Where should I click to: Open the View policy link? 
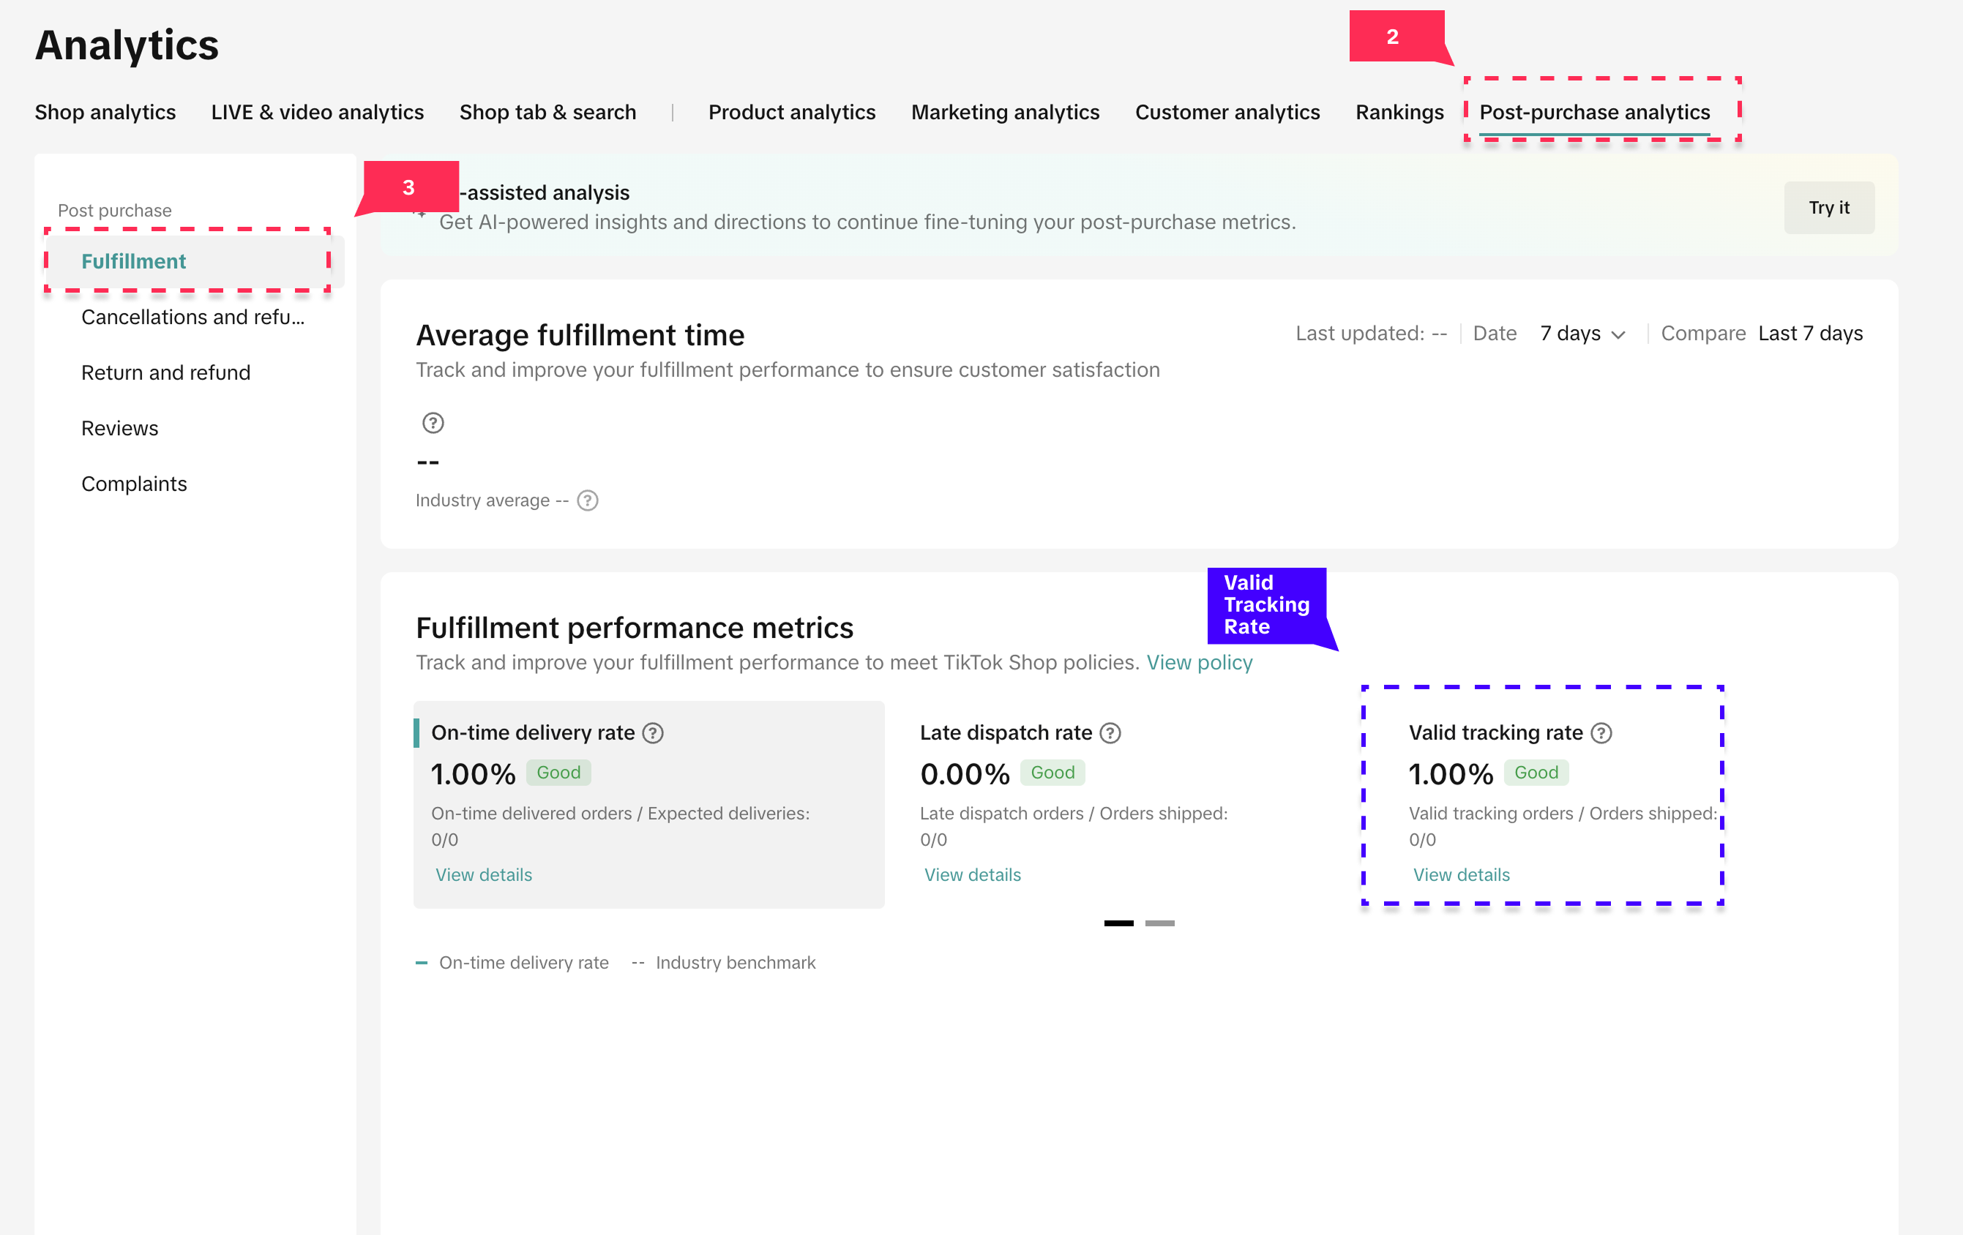[1199, 662]
